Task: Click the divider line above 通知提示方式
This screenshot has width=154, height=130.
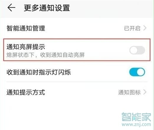Action: (x=77, y=82)
